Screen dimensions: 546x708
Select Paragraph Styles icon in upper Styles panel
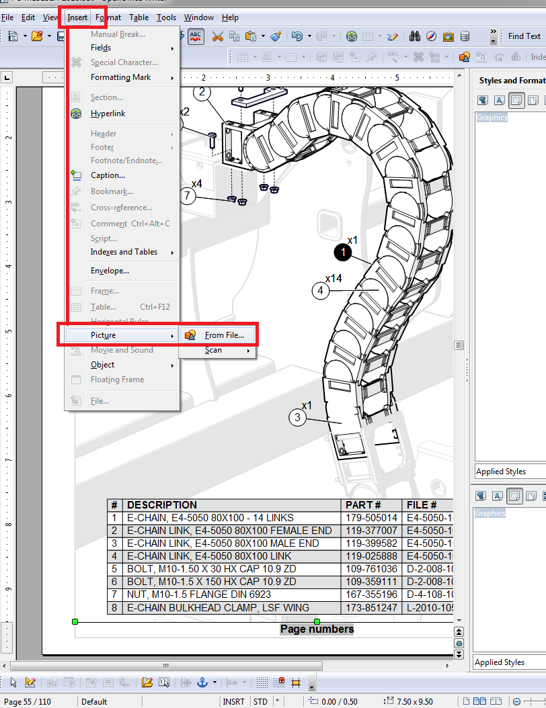[x=483, y=100]
